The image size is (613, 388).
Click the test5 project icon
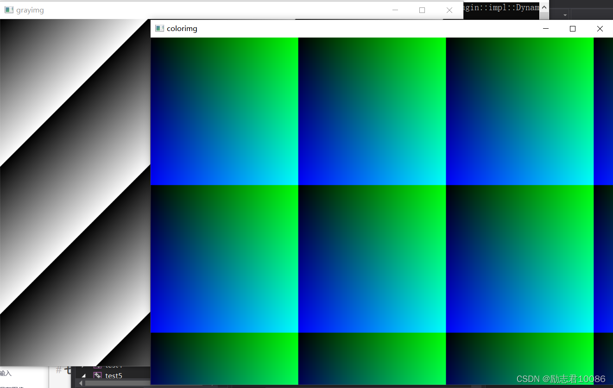[x=97, y=375]
